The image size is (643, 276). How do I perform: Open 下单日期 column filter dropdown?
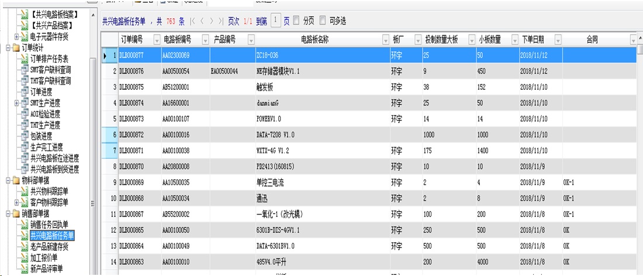558,40
